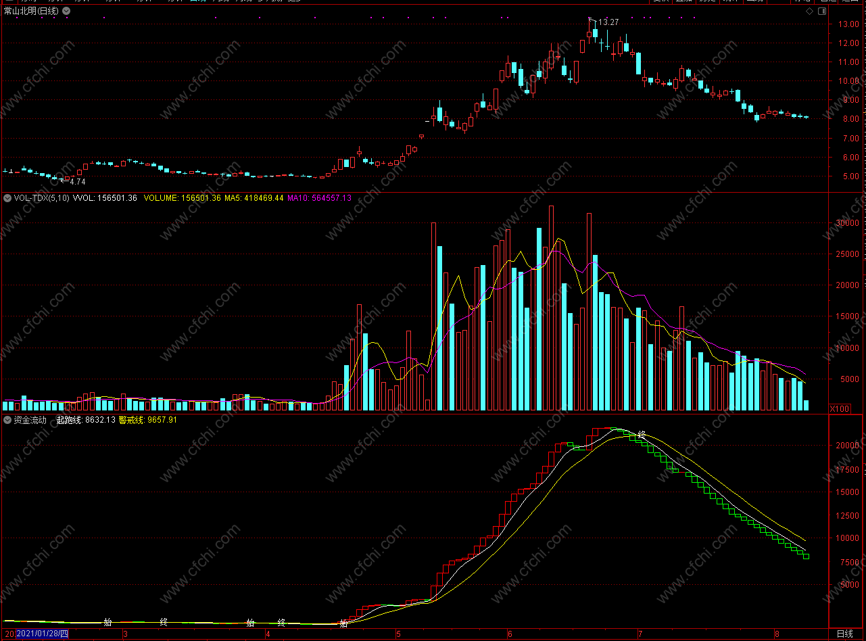Click the 2021/01/28/四 date box
This screenshot has height=641, width=866.
click(x=42, y=634)
